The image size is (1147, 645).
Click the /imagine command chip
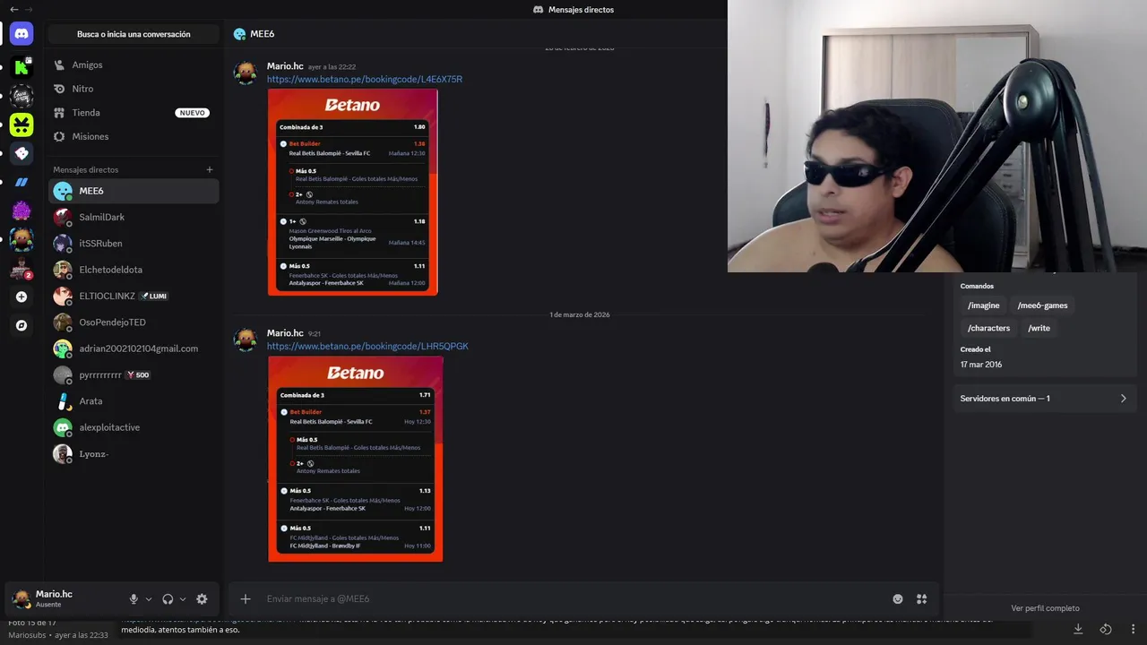[x=984, y=305]
